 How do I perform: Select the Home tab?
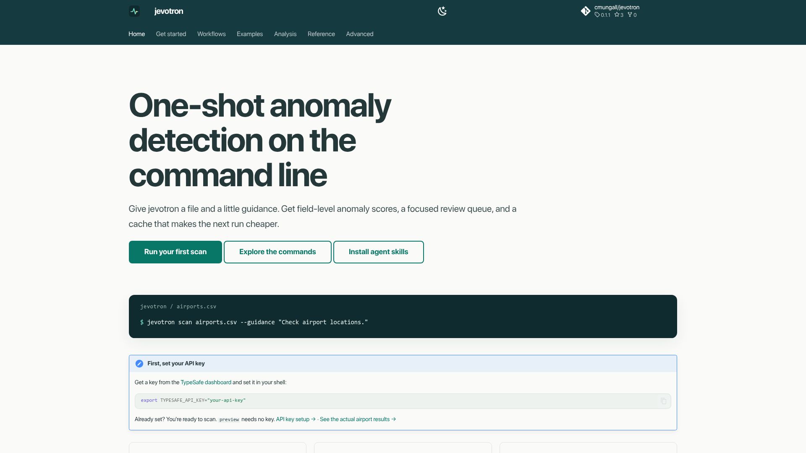[x=136, y=34]
